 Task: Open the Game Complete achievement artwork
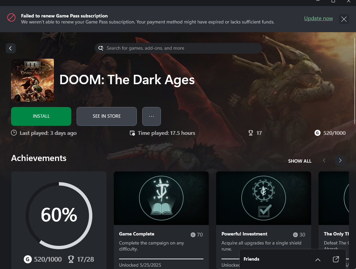pyautogui.click(x=161, y=198)
